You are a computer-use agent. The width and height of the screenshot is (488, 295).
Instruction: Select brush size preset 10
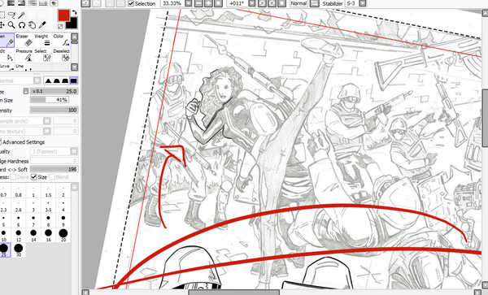3,236
